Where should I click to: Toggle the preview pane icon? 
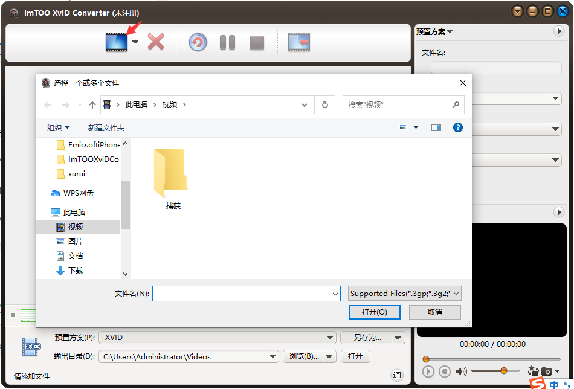pyautogui.click(x=436, y=127)
